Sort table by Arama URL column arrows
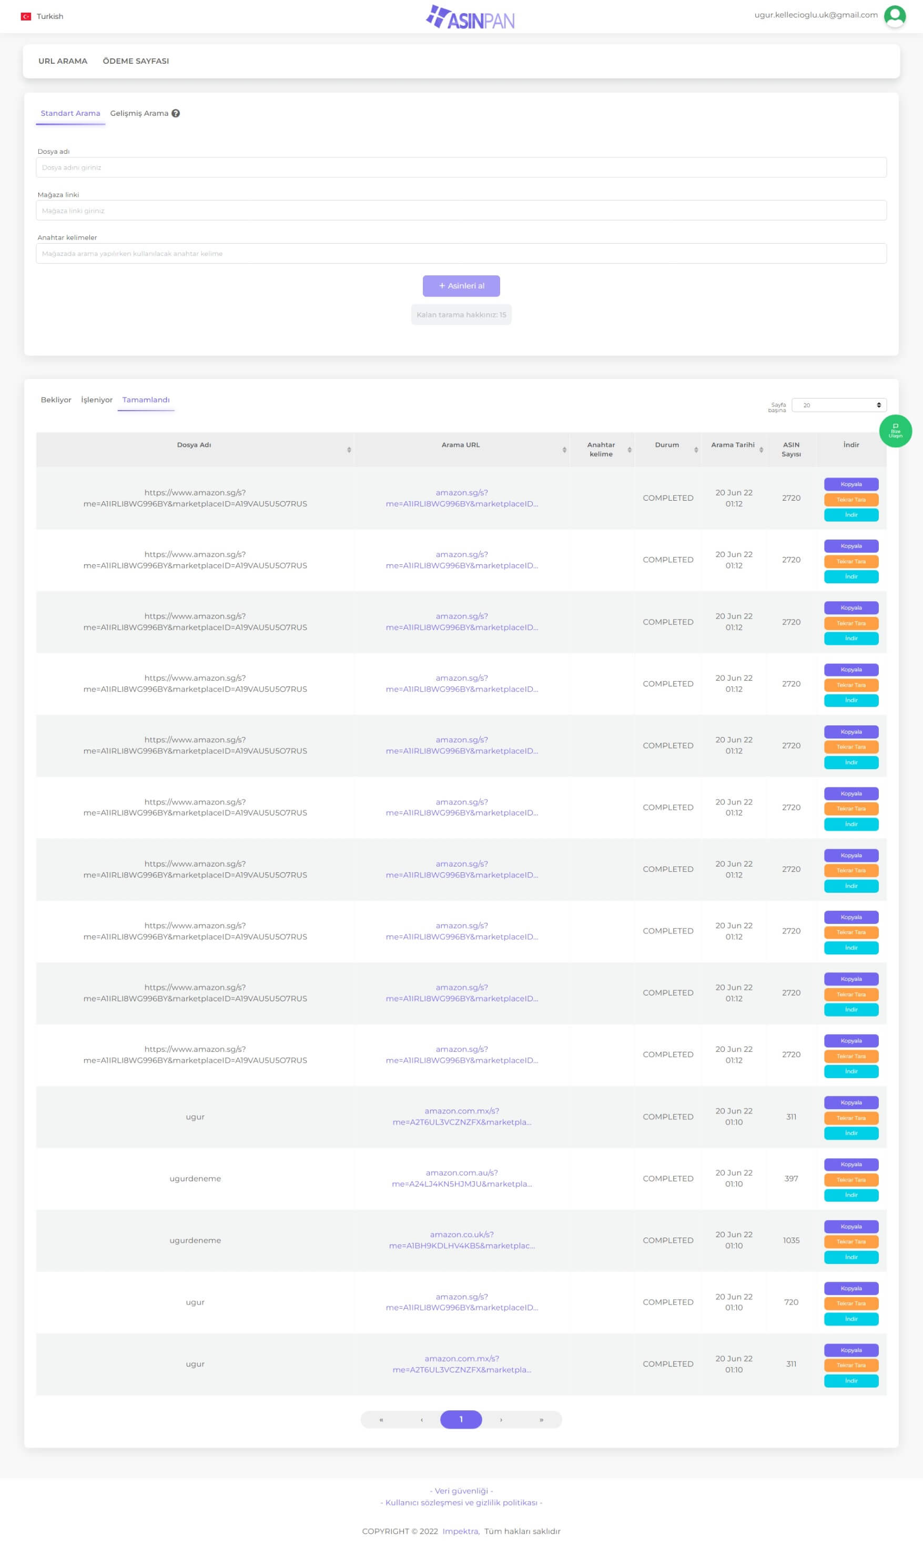Screen dimensions: 923x1545 tap(564, 450)
